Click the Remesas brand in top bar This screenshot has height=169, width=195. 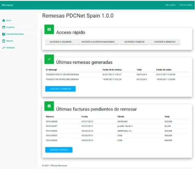(7, 5)
